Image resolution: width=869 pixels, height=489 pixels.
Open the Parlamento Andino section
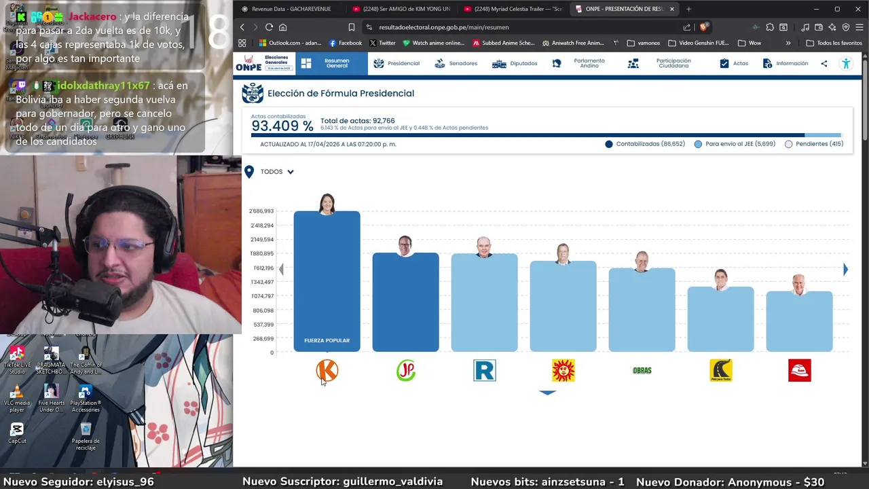[x=578, y=63]
